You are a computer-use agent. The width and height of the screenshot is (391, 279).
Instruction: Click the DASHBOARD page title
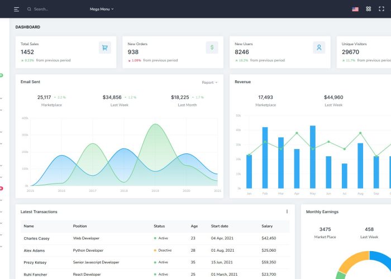click(28, 27)
